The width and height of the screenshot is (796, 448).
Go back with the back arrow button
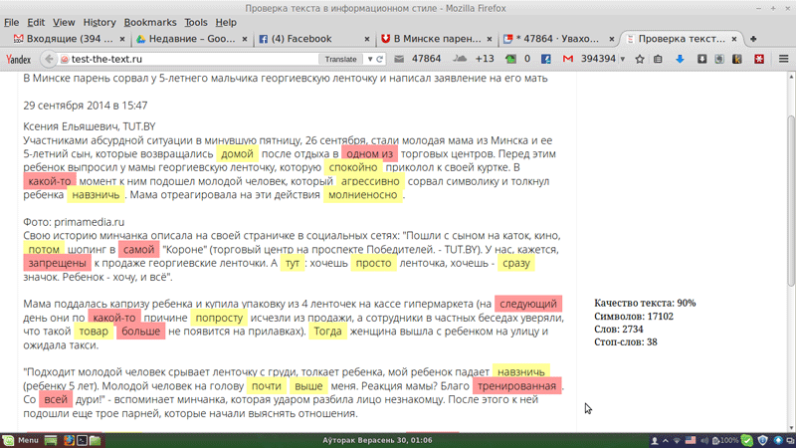coord(48,60)
